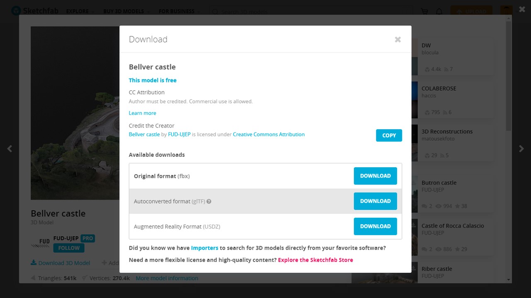Copy the creator credit text
The width and height of the screenshot is (531, 298).
pos(389,135)
